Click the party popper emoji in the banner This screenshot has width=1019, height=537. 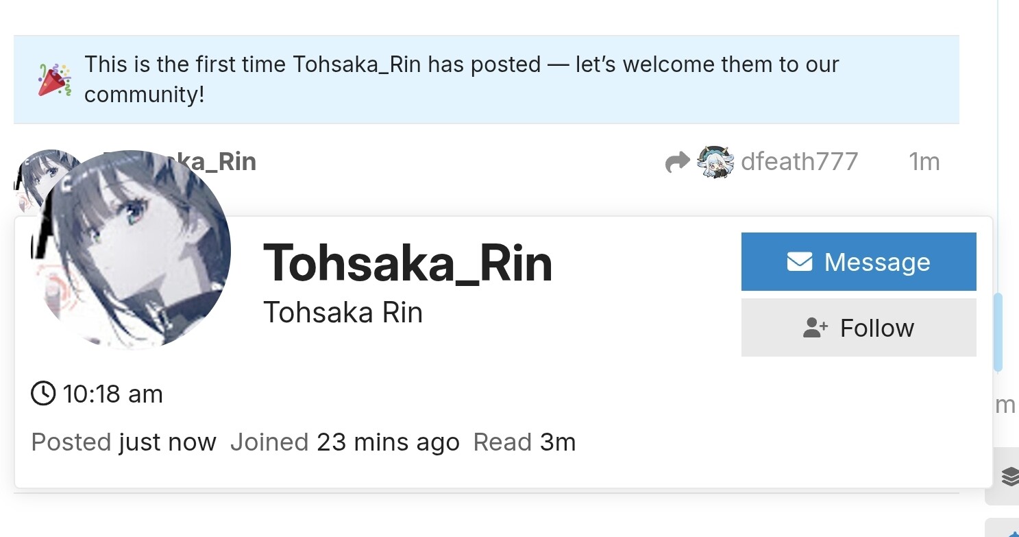click(x=54, y=80)
